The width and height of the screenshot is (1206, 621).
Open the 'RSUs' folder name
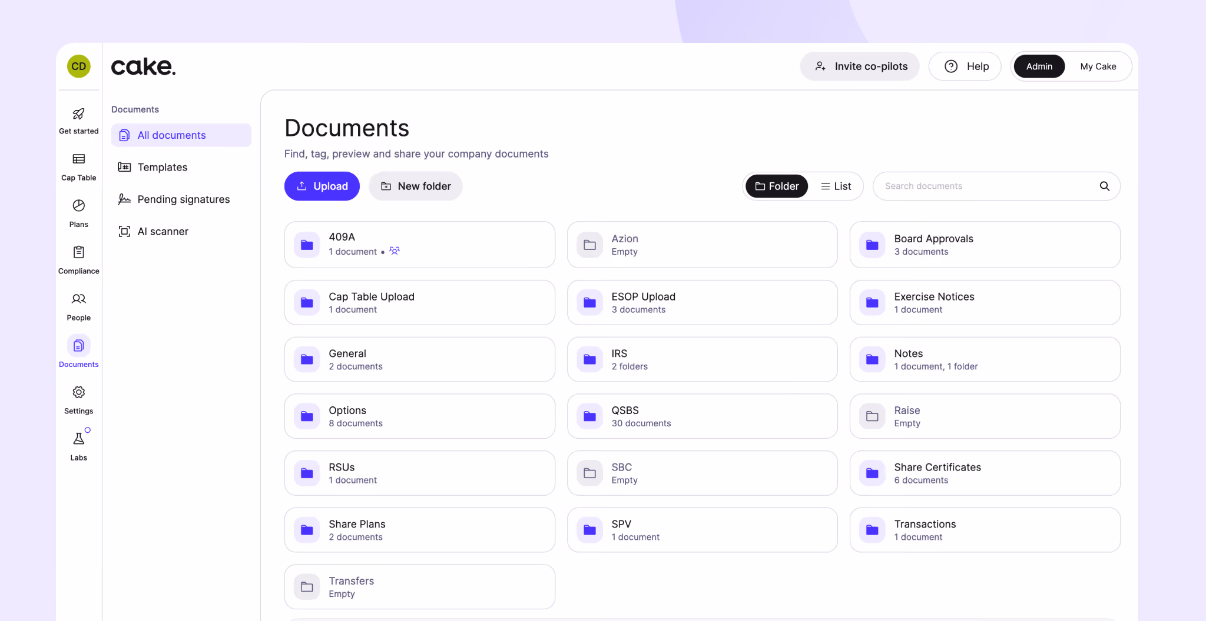(x=342, y=468)
